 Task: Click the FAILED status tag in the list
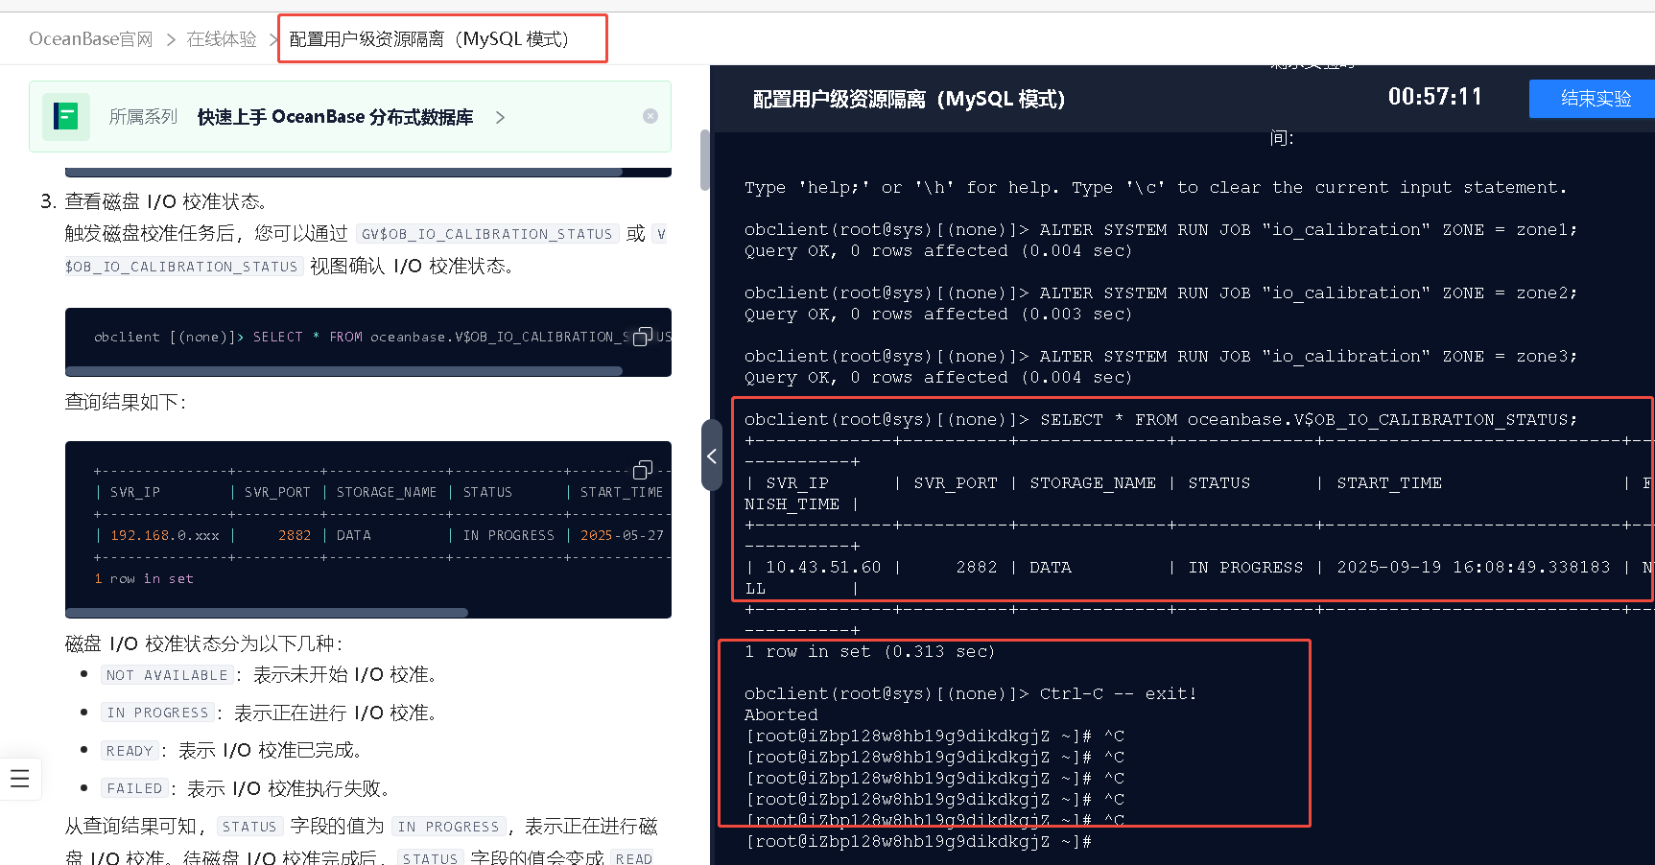[x=134, y=788]
